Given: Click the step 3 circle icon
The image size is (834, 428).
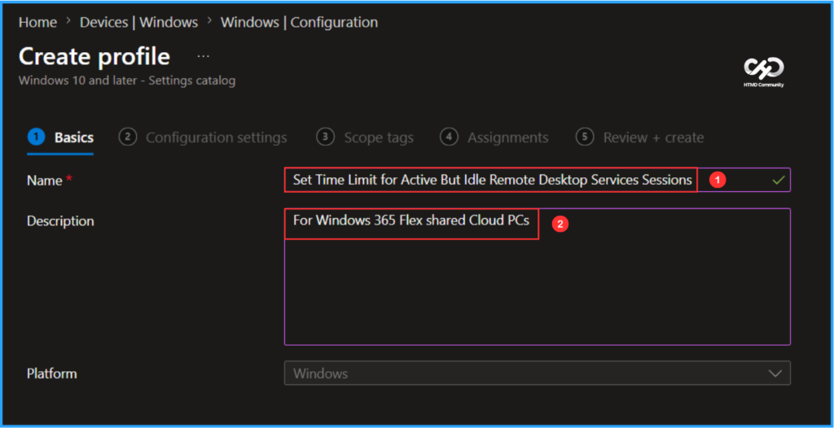Looking at the screenshot, I should (x=325, y=138).
